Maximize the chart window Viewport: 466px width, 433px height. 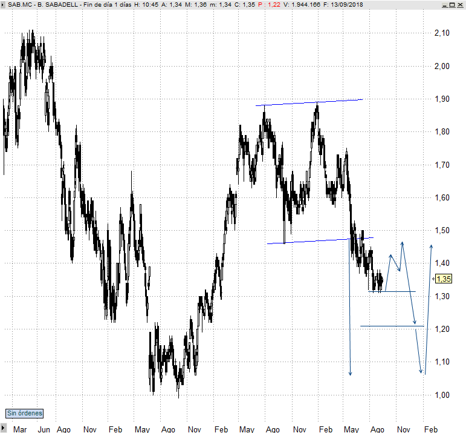(452, 5)
